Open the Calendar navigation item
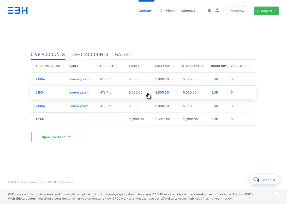The width and height of the screenshot is (287, 204). point(188,11)
